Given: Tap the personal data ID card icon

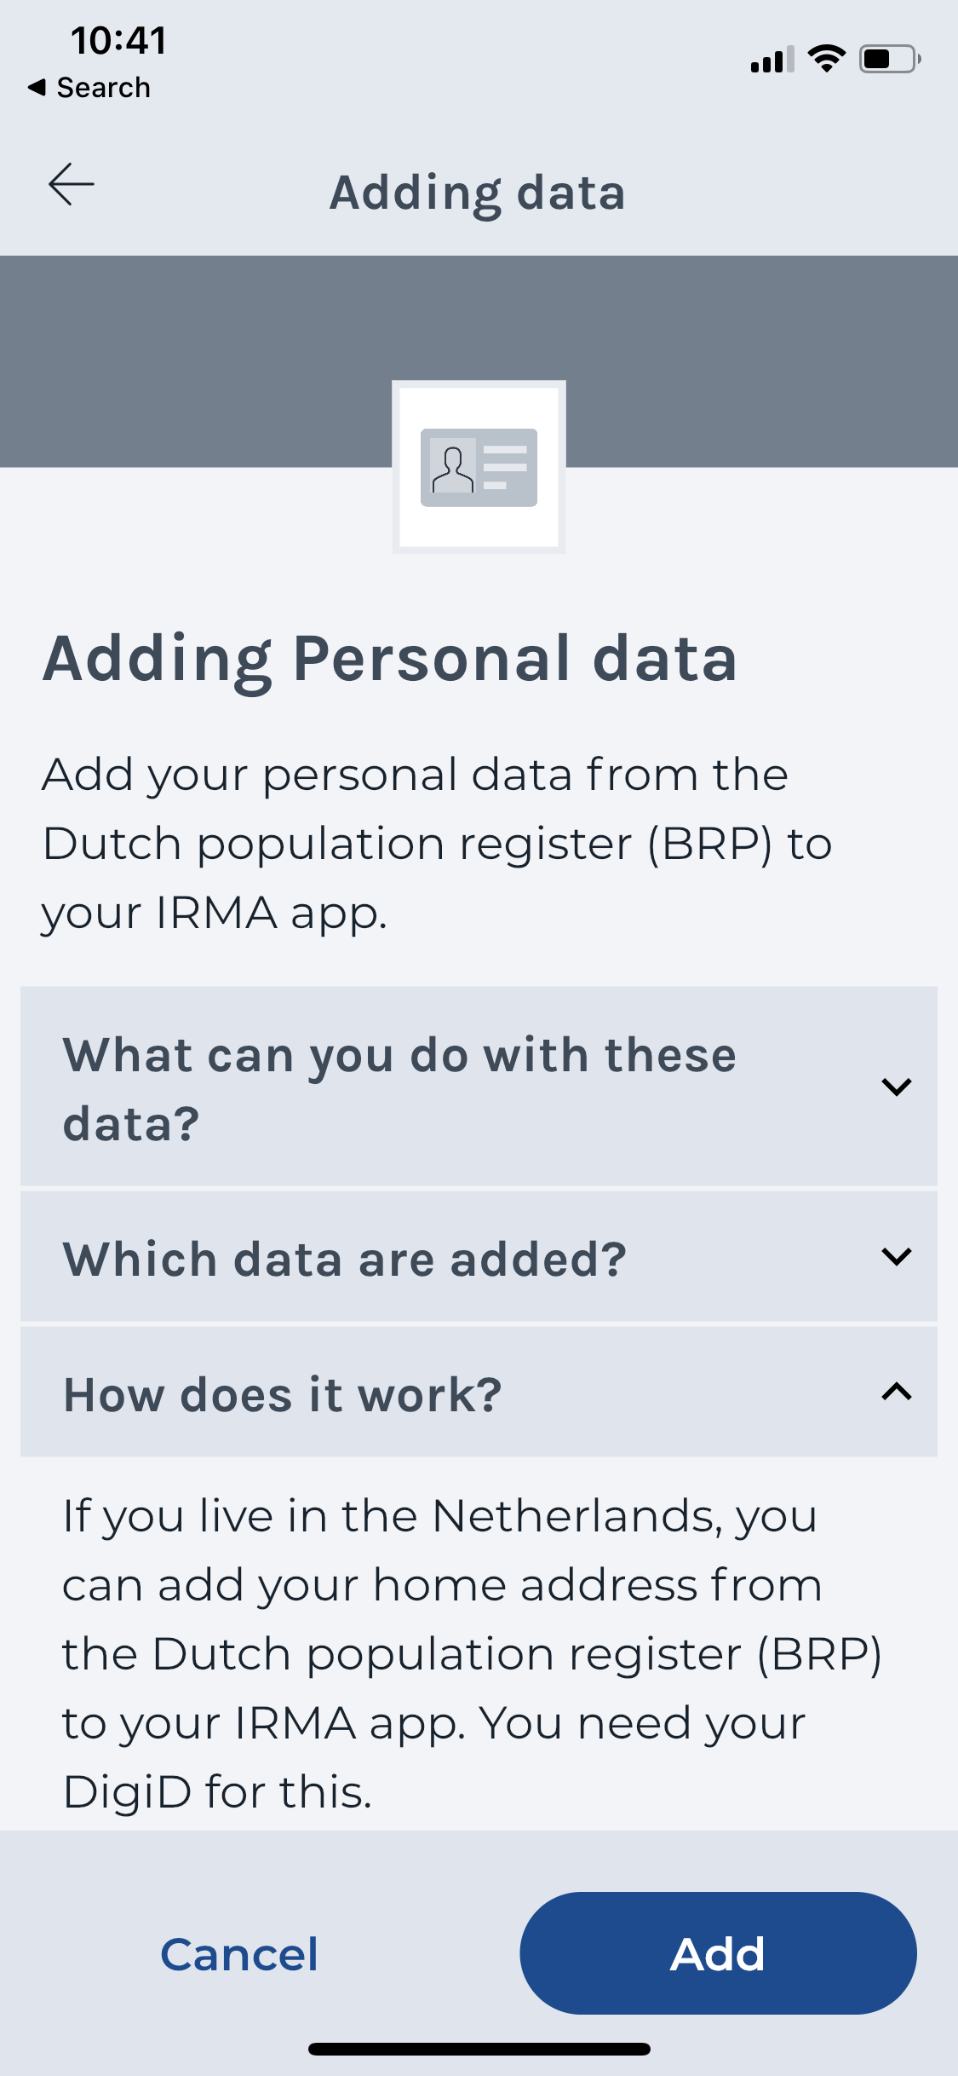Looking at the screenshot, I should click(479, 467).
